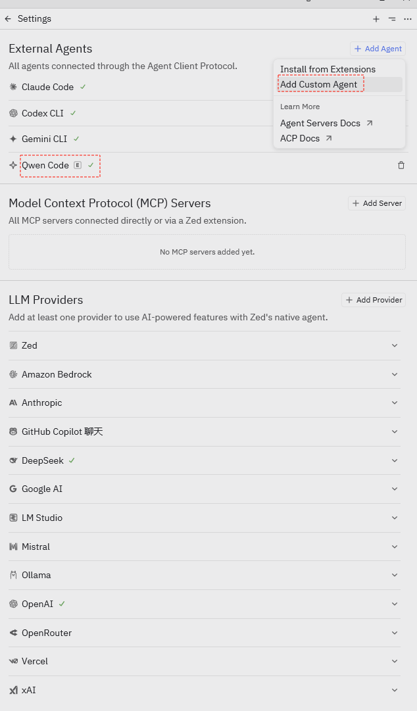417x711 pixels.
Task: Expand the GitHub Copilot provider chevron
Action: (395, 431)
